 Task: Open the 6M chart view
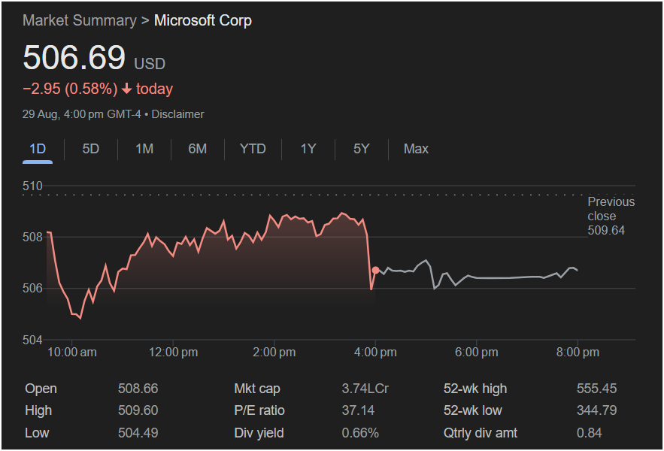pos(198,149)
